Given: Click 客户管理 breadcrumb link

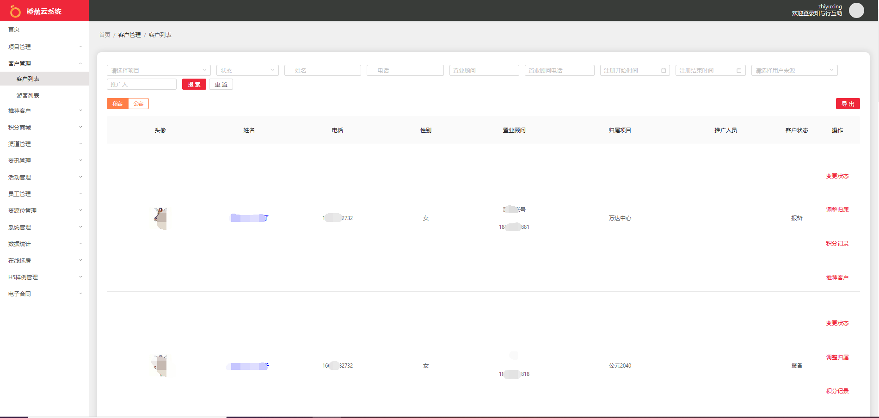Looking at the screenshot, I should pyautogui.click(x=129, y=35).
